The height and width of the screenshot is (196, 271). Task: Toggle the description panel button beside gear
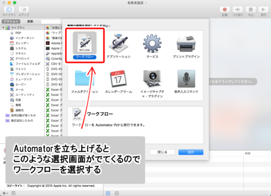click(x=14, y=193)
